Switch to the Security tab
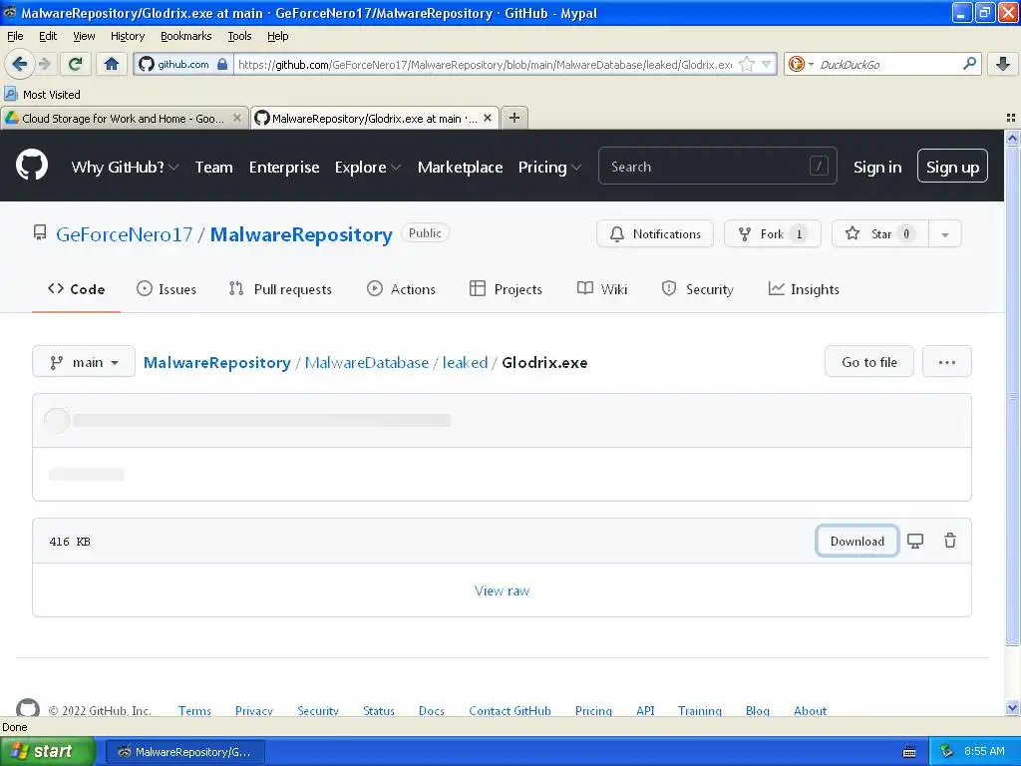Viewport: 1021px width, 766px height. pyautogui.click(x=697, y=288)
